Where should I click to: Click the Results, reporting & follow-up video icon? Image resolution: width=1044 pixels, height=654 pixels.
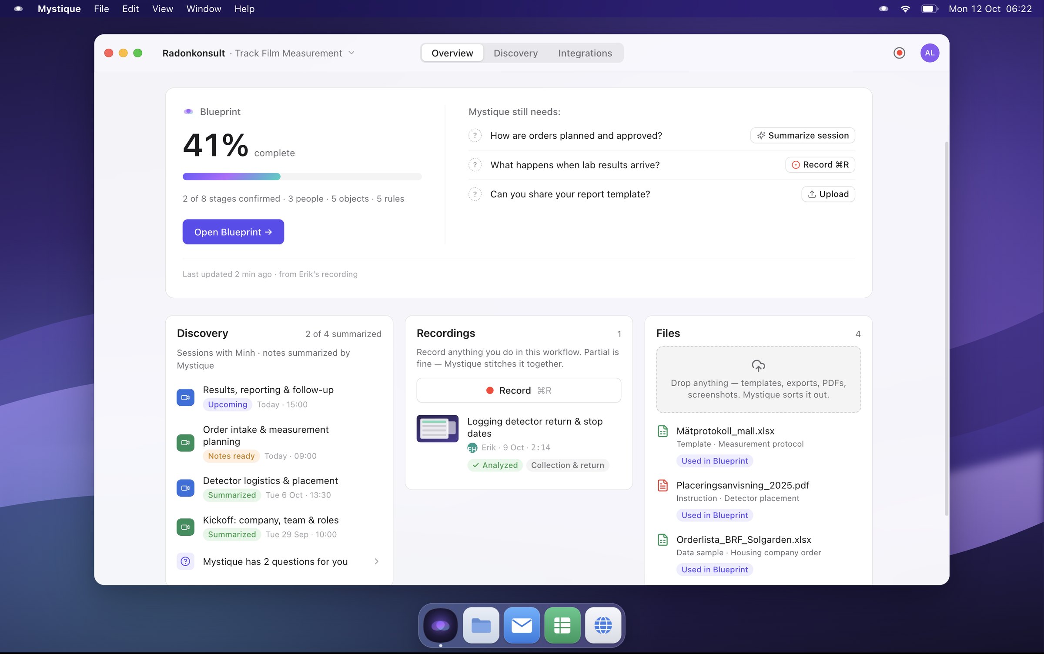(x=185, y=397)
